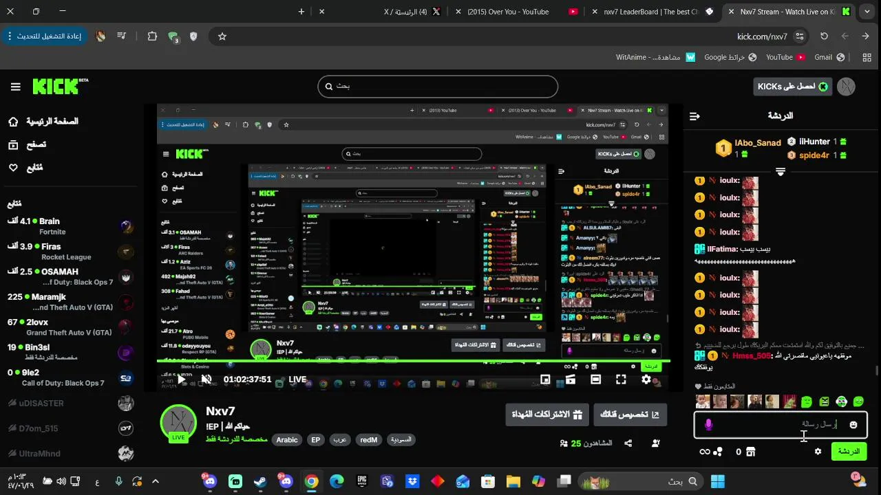The width and height of the screenshot is (881, 495).
Task: Unmute the stream volume icon
Action: click(206, 379)
